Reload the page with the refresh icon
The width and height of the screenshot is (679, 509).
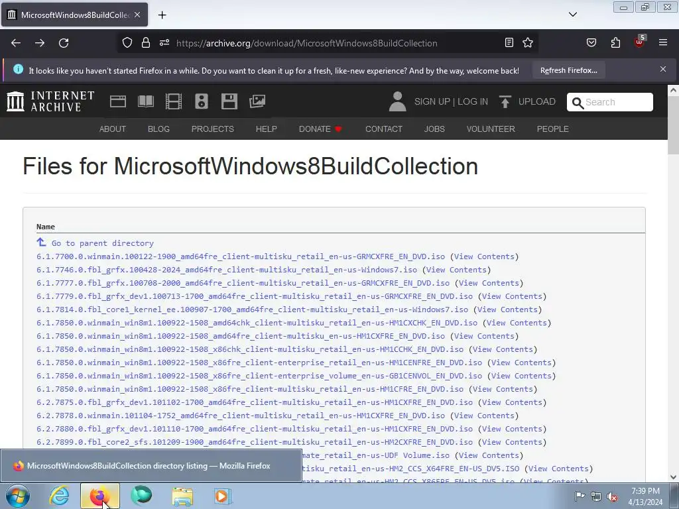tap(64, 43)
